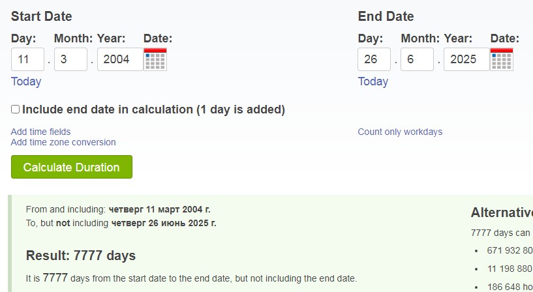The image size is (533, 292).
Task: Focus the End Date Year field
Action: 466,59
